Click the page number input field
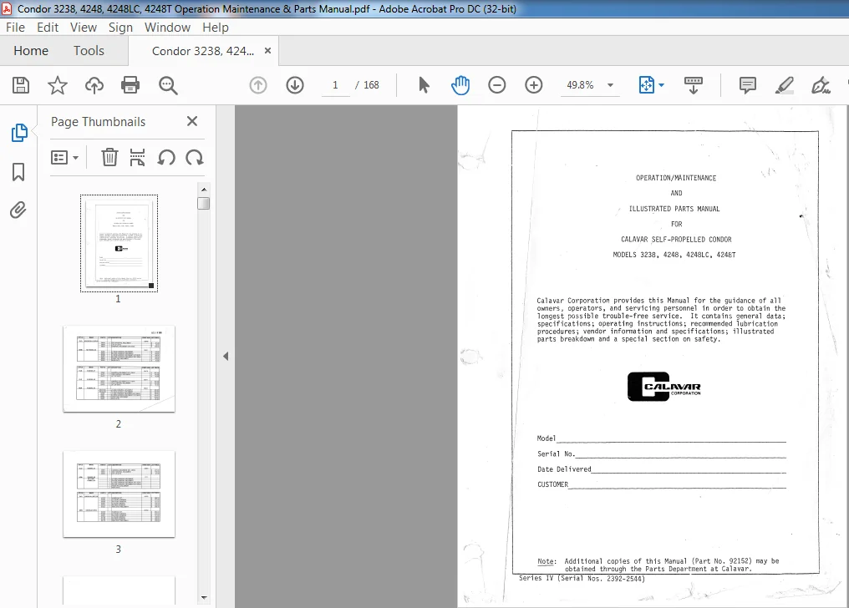The height and width of the screenshot is (608, 849). point(335,85)
